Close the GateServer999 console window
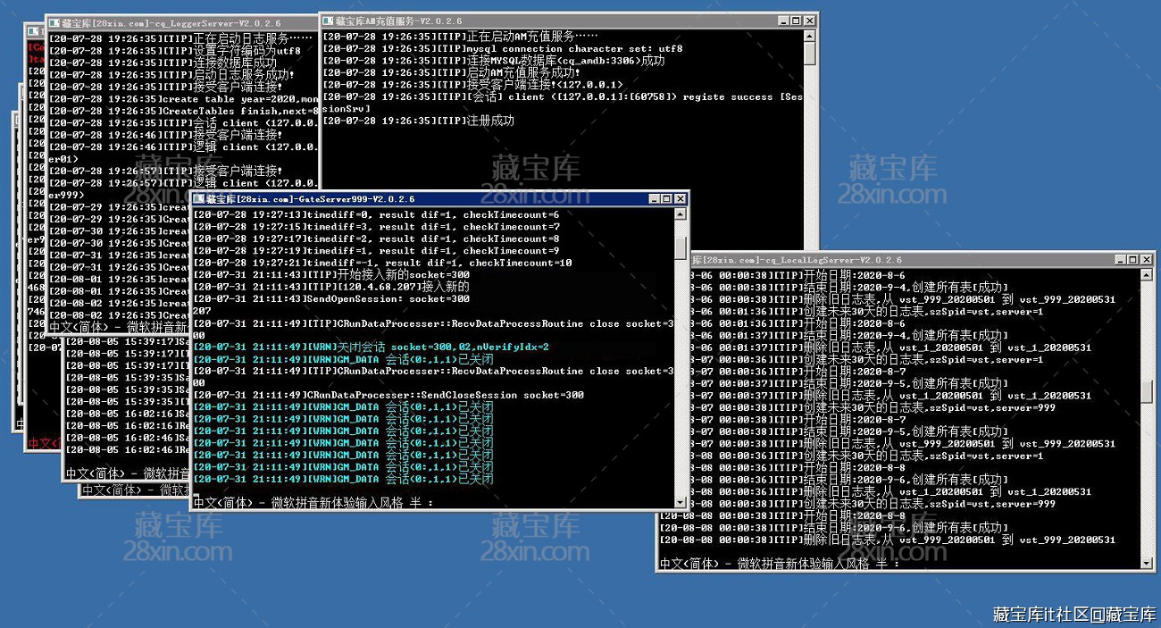The width and height of the screenshot is (1161, 628). [x=680, y=198]
